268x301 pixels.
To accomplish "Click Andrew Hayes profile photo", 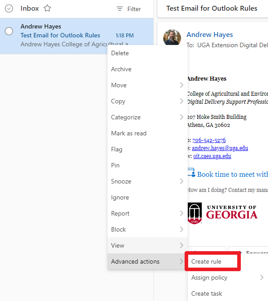I will point(172,38).
